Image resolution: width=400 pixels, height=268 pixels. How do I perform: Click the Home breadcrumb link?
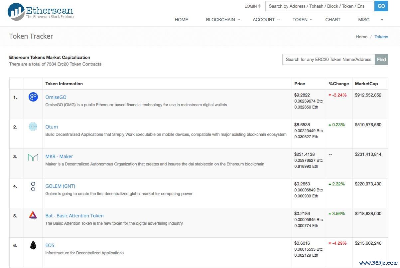361,37
